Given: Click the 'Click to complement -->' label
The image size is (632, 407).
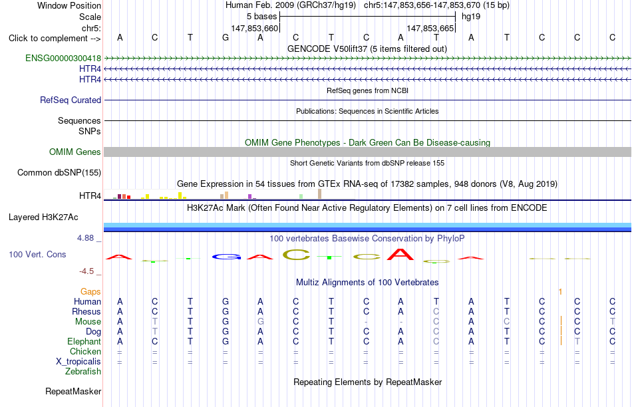Looking at the screenshot, I should coord(55,39).
